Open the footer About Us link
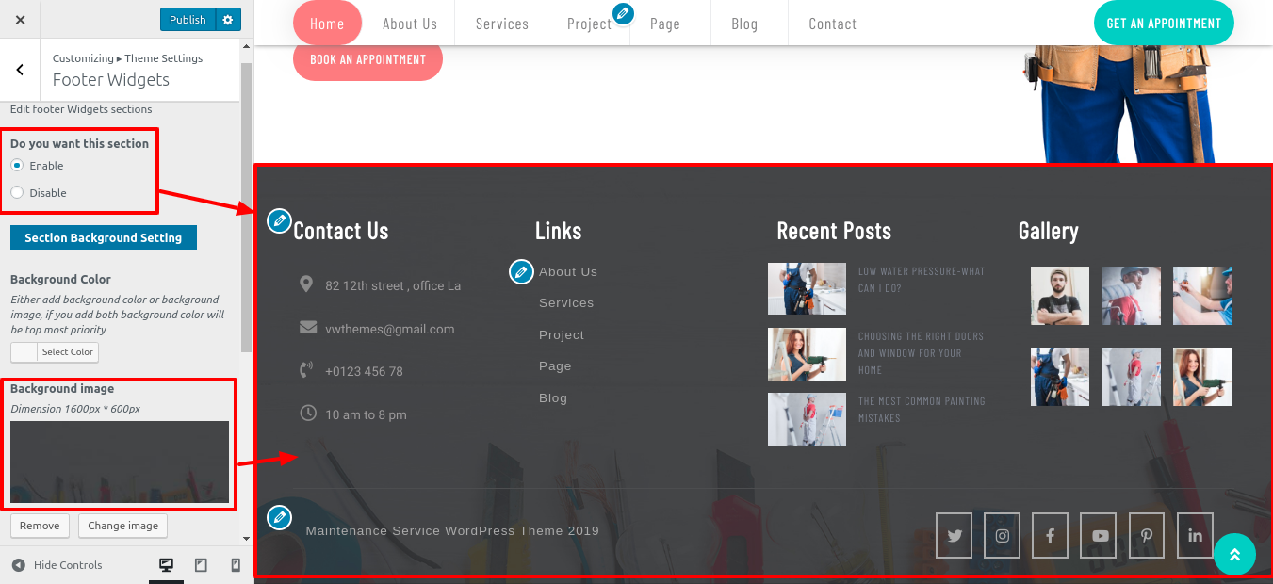Viewport: 1273px width, 584px height. click(568, 272)
